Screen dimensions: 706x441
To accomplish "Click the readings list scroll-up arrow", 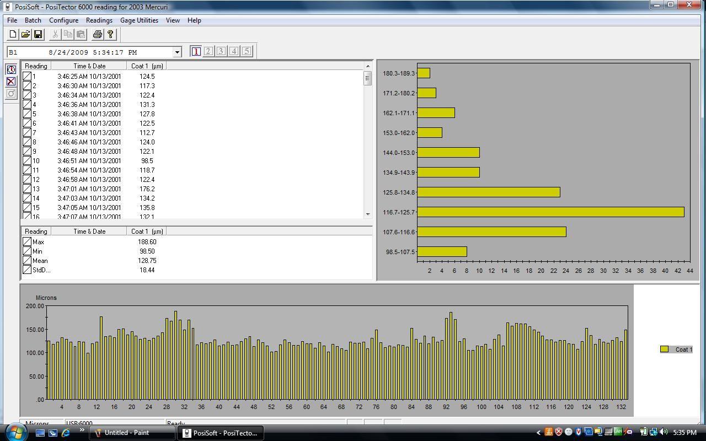I will pos(368,66).
